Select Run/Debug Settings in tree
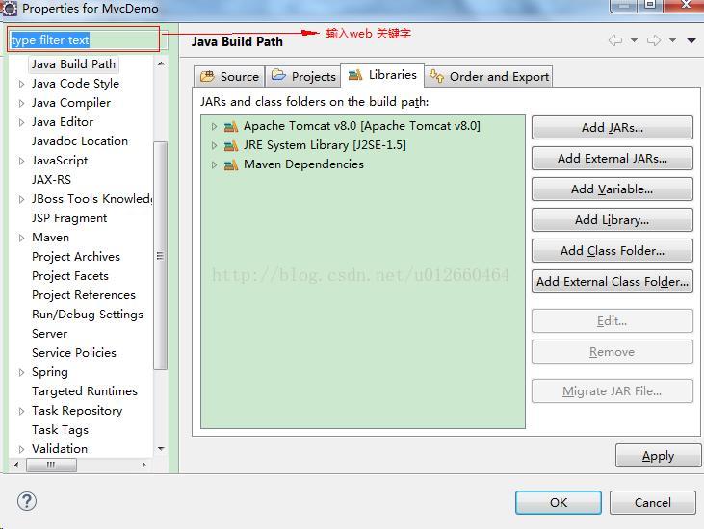 pos(88,315)
